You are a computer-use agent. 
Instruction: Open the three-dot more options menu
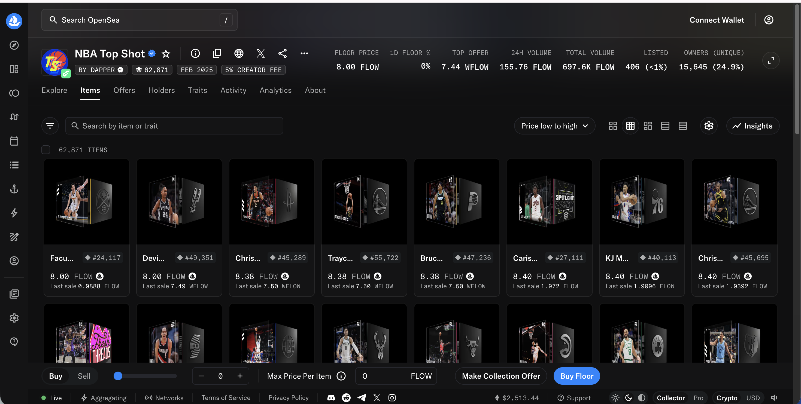pos(304,53)
